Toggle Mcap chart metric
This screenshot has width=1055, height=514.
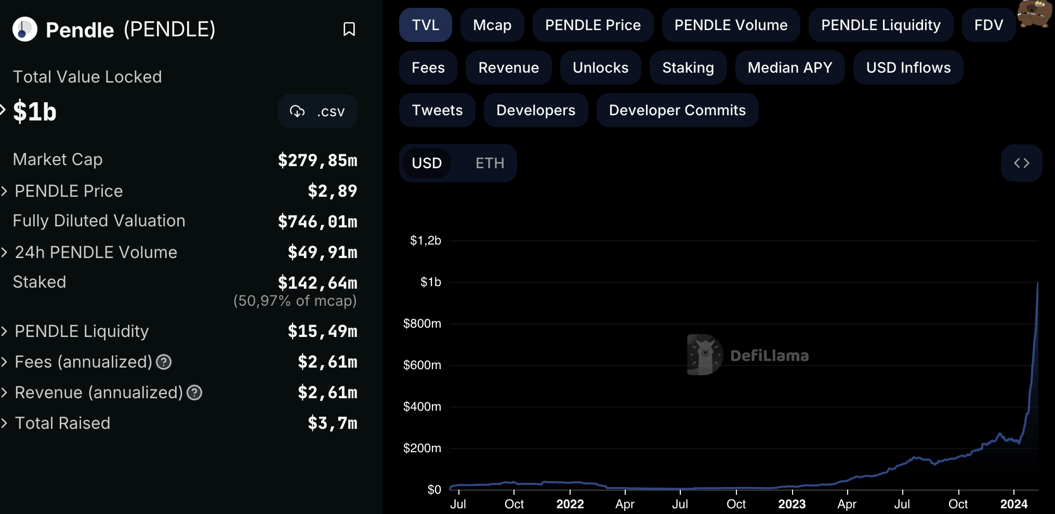(x=492, y=25)
